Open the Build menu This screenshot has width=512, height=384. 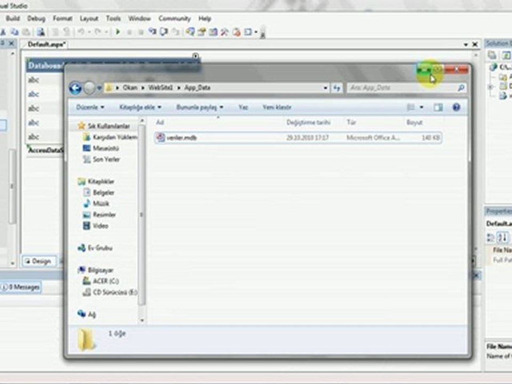click(x=13, y=18)
